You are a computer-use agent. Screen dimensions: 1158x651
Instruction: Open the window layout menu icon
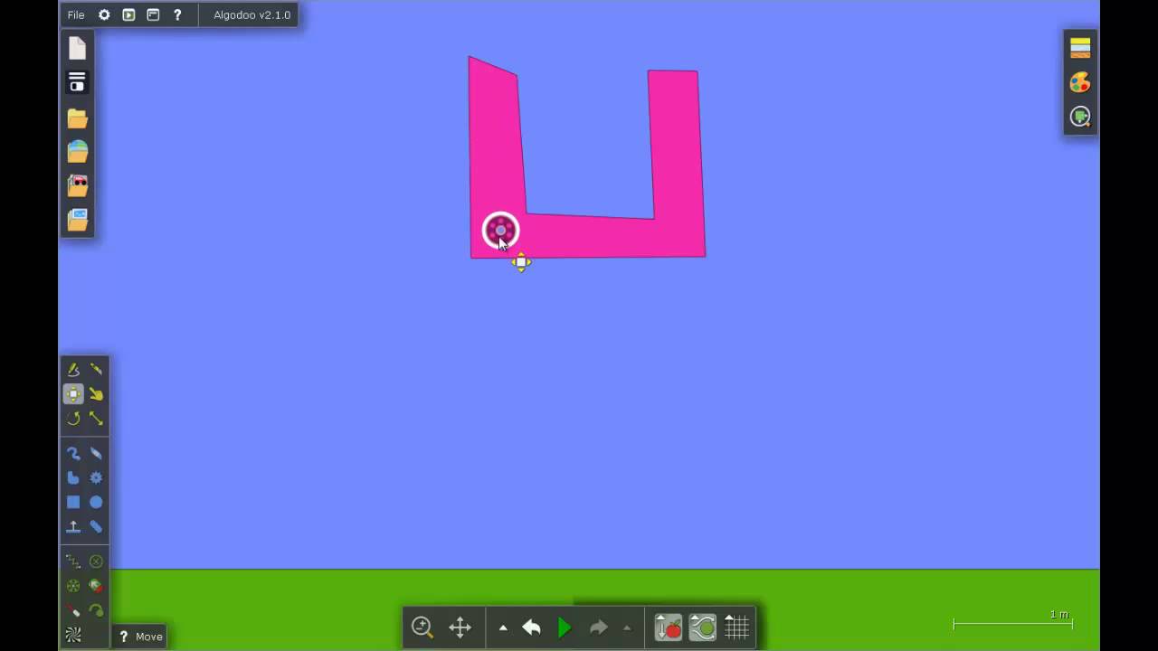click(x=153, y=15)
